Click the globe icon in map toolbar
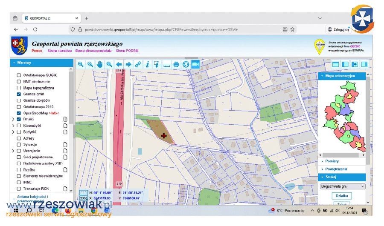This screenshot has width=384, height=226. click(x=186, y=64)
